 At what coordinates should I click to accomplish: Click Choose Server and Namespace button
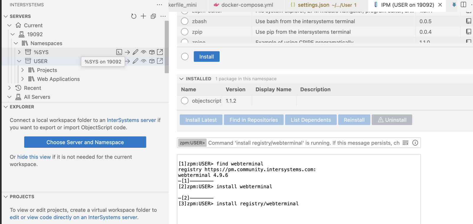click(85, 142)
